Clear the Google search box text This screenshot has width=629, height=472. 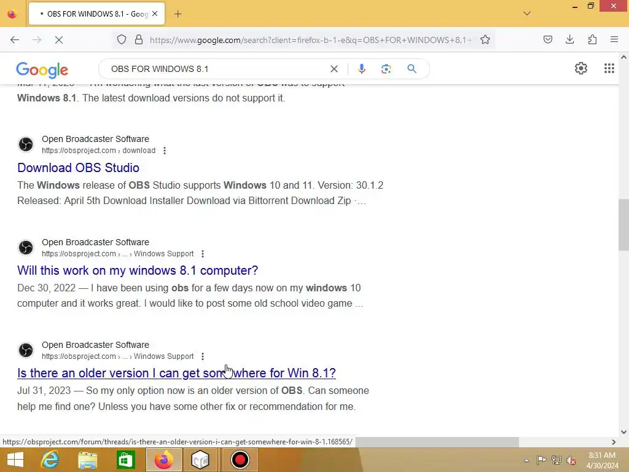[334, 69]
